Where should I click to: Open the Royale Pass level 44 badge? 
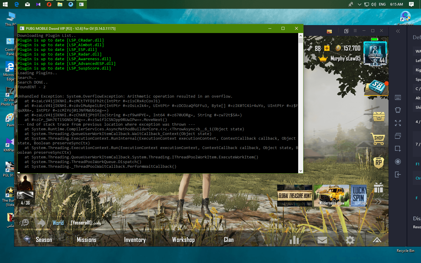click(375, 54)
